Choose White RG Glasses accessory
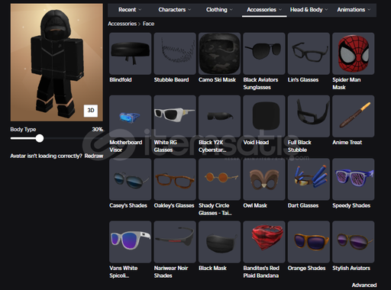The image size is (391, 290). [175, 116]
